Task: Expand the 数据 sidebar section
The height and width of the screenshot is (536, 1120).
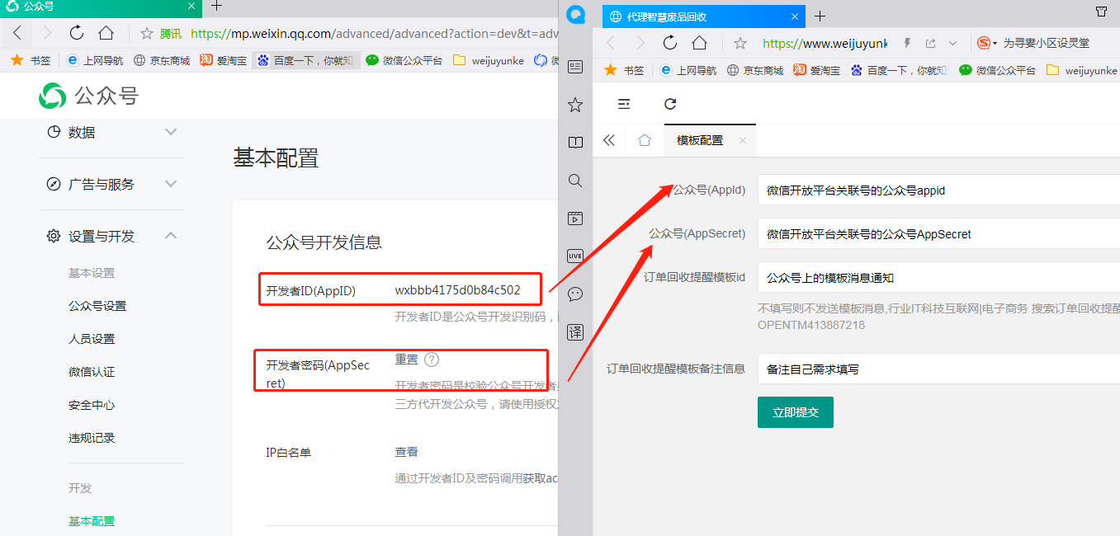Action: click(x=112, y=132)
